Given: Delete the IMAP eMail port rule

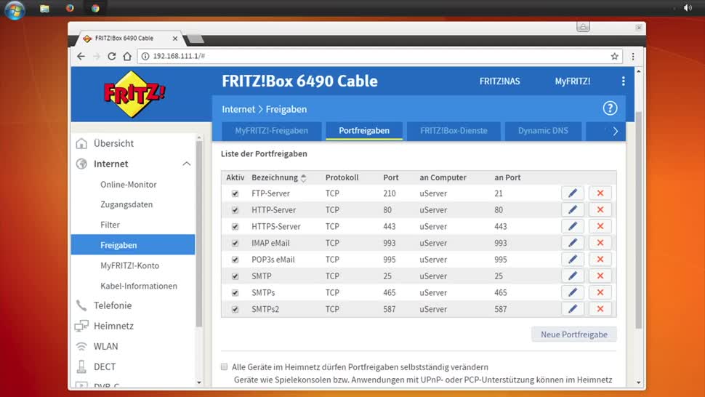Looking at the screenshot, I should click(x=600, y=243).
